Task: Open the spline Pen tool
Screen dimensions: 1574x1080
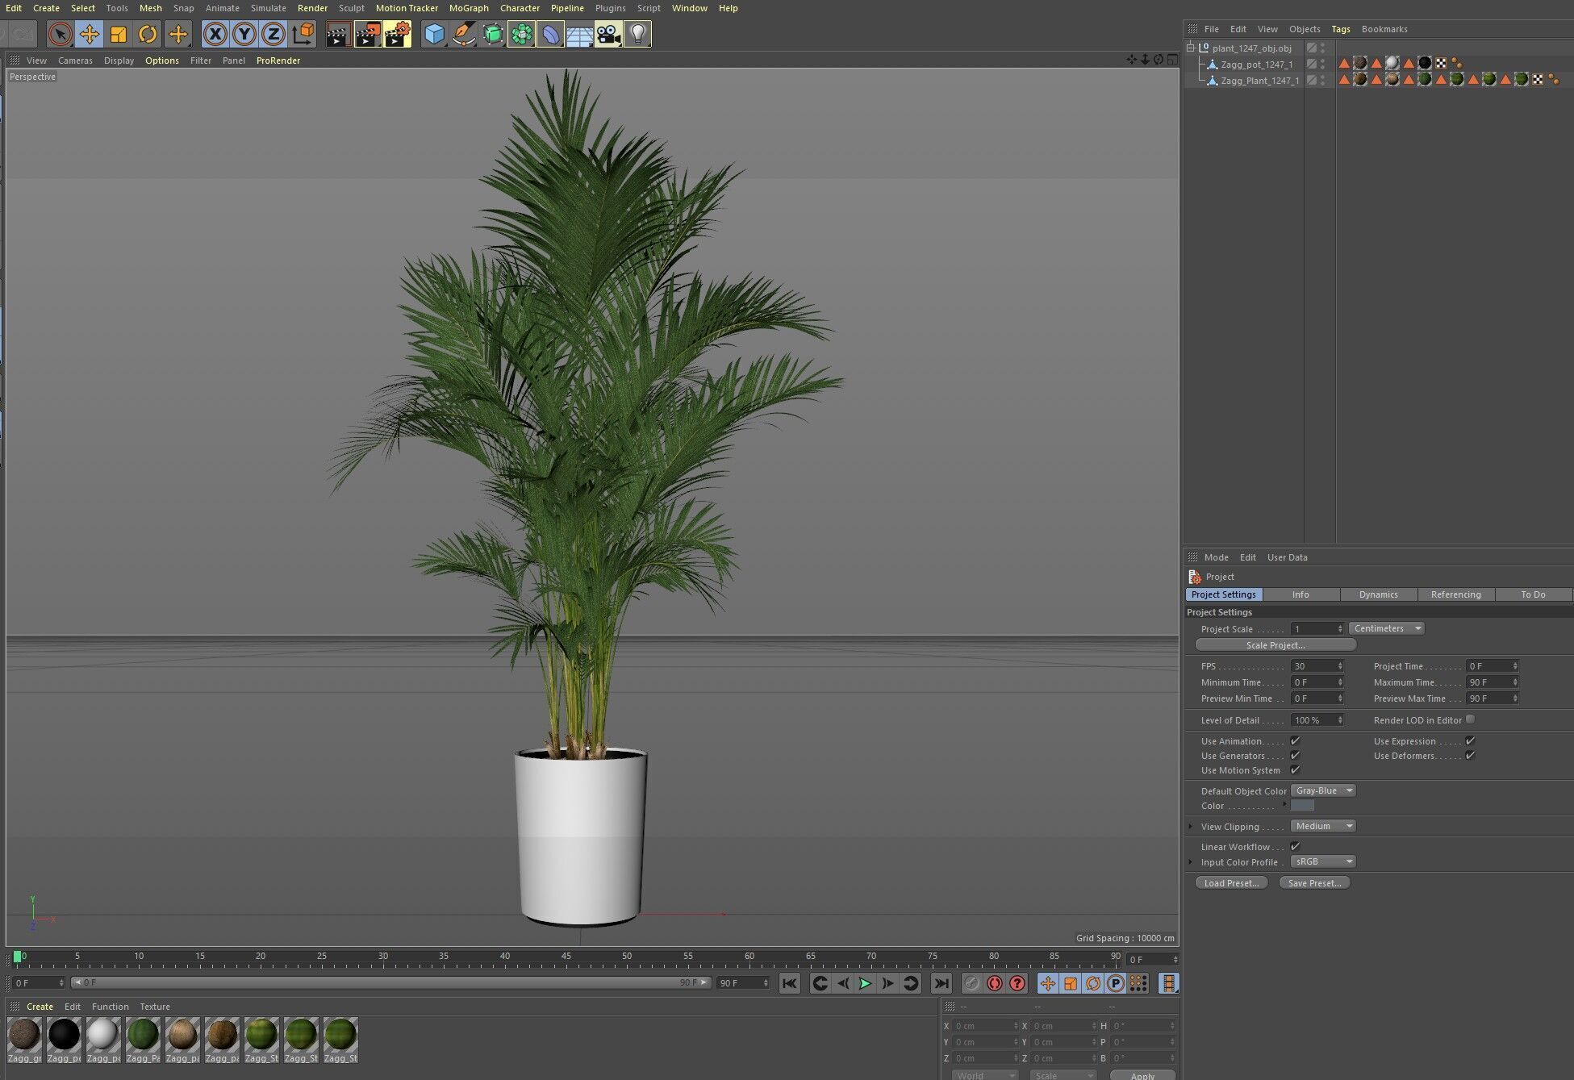Action: point(463,34)
